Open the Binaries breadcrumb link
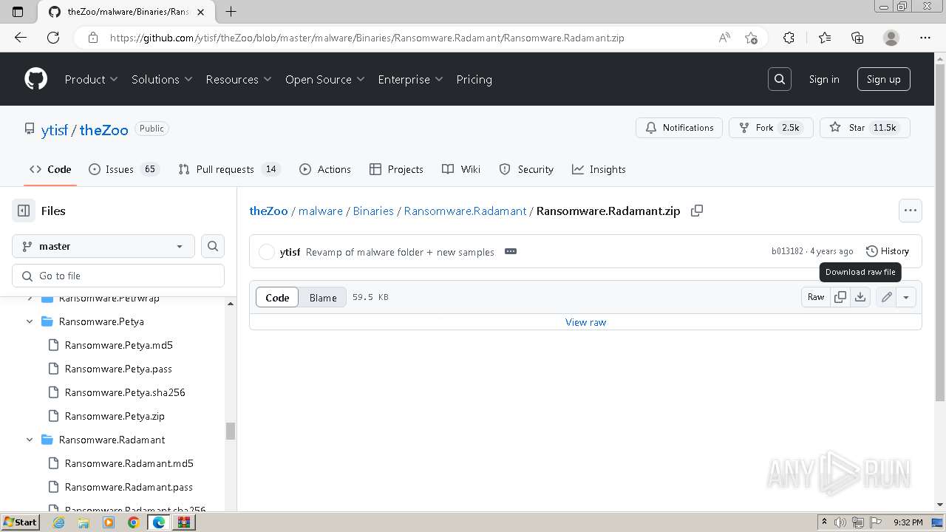This screenshot has width=946, height=532. click(373, 211)
